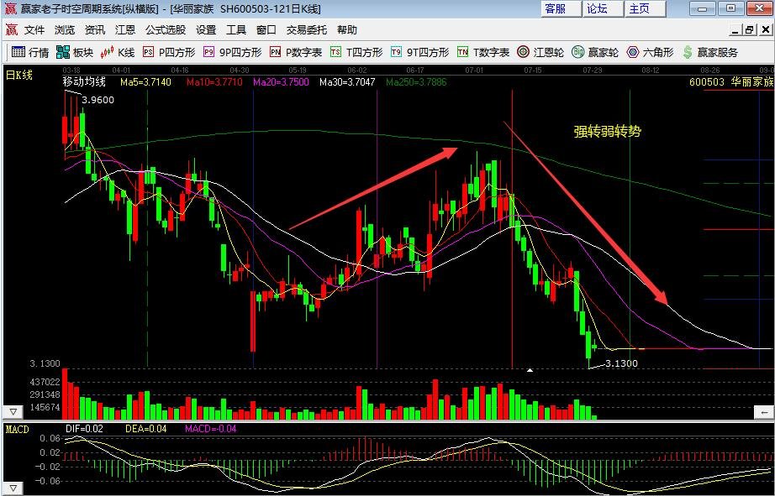
Task: Open the 公式选股 menu
Action: [166, 30]
